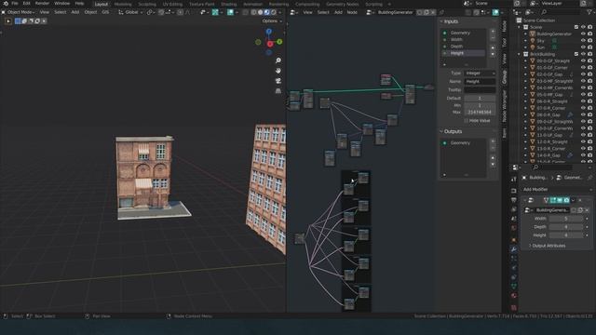The width and height of the screenshot is (596, 335).
Task: Click plus to add input socket
Action: coord(493,32)
